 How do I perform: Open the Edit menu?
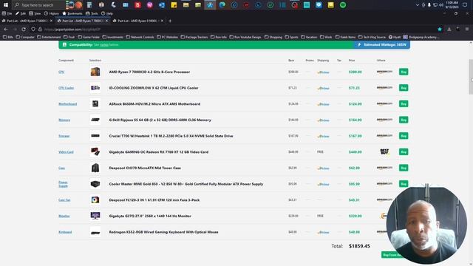21,13
